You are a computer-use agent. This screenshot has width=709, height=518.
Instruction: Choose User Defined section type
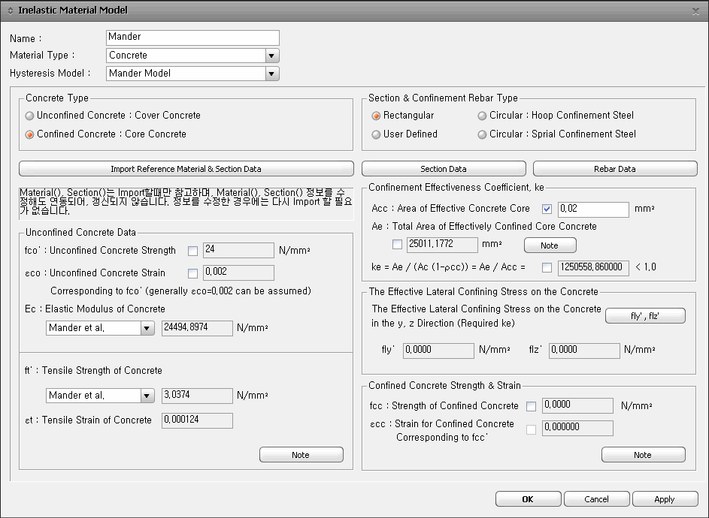pos(376,134)
